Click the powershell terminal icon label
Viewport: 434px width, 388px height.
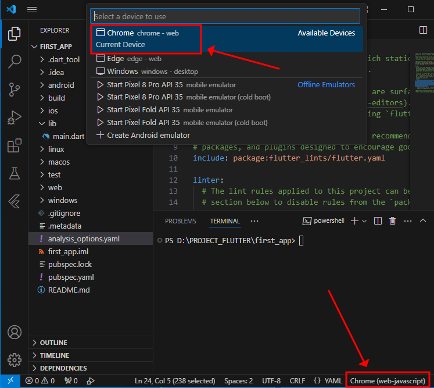coord(323,221)
